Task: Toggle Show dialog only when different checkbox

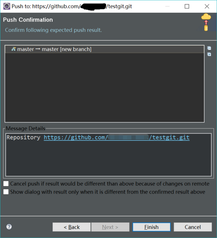Action: [6, 192]
